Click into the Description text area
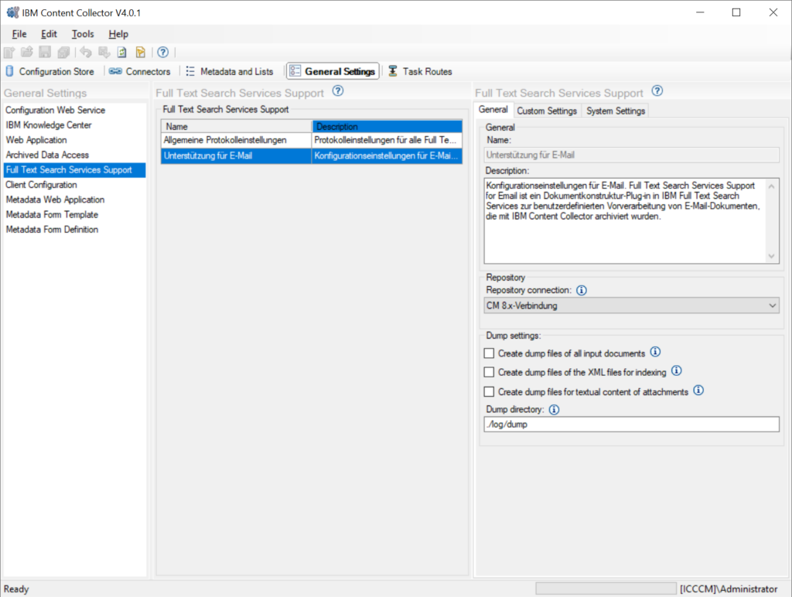This screenshot has width=792, height=597. 625,220
